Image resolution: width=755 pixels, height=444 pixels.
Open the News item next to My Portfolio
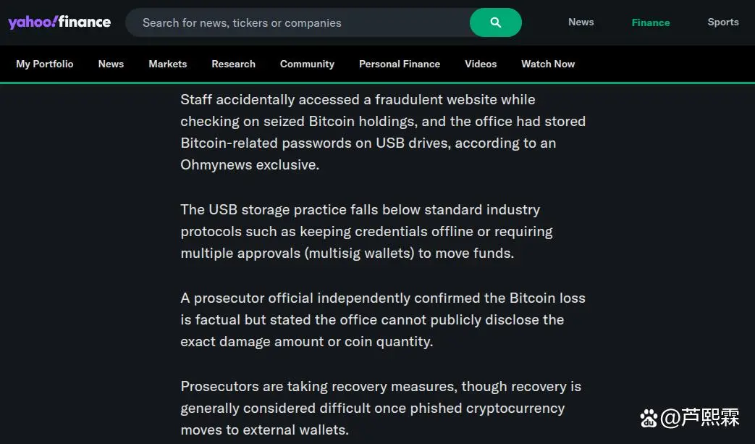111,64
